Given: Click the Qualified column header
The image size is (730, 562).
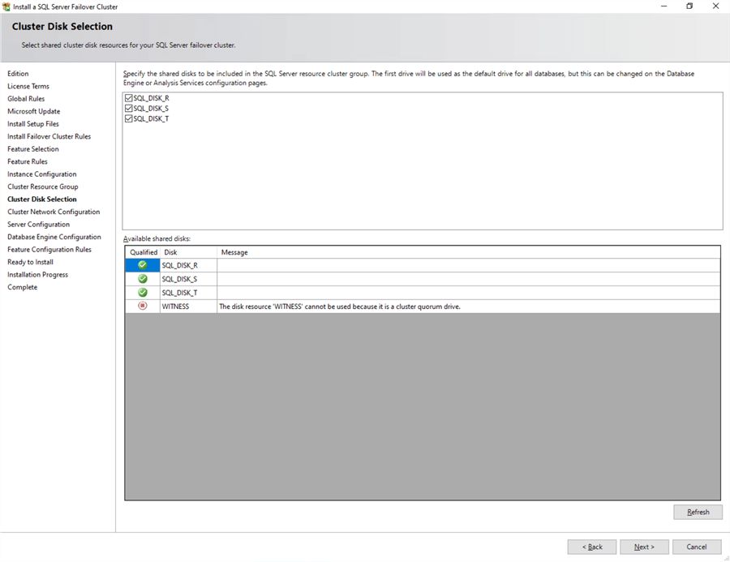Looking at the screenshot, I should pyautogui.click(x=144, y=252).
